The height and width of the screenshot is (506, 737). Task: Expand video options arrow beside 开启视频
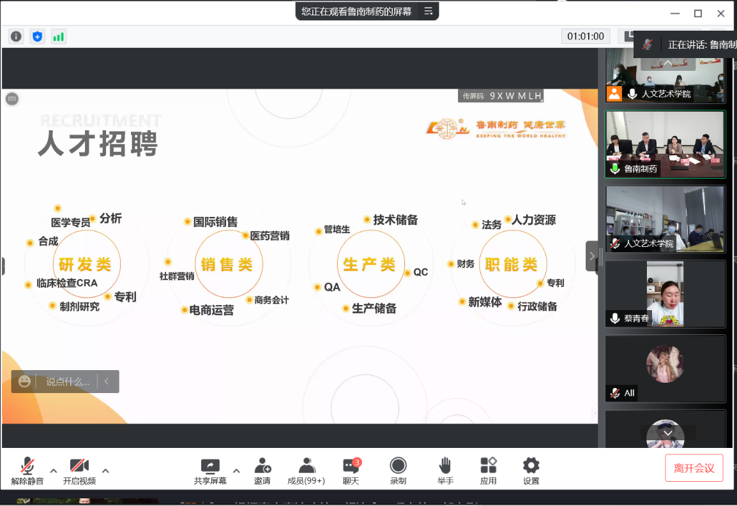105,471
